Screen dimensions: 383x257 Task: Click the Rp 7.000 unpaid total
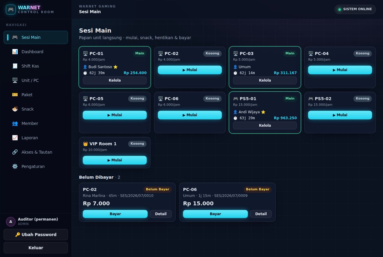pyautogui.click(x=96, y=204)
